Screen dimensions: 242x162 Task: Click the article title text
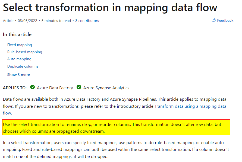(x=110, y=8)
